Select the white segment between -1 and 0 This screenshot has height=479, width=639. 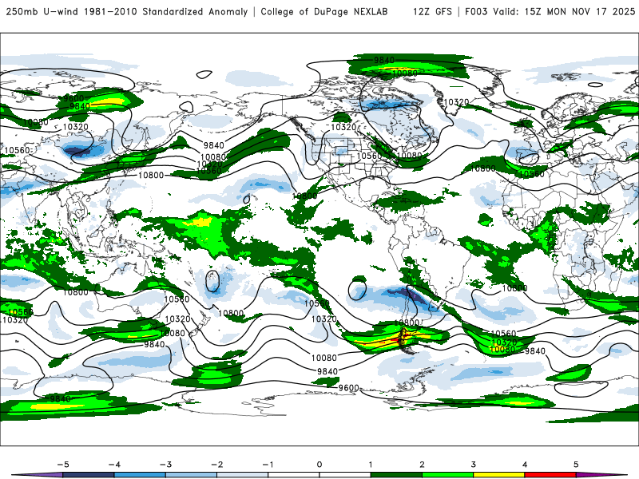[293, 475]
